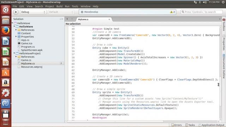Click the horizontal editor scrollbar
This screenshot has width=226, height=127.
click(x=115, y=121)
